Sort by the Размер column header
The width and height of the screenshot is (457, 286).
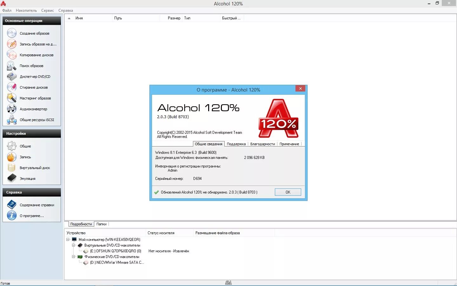[x=171, y=18]
